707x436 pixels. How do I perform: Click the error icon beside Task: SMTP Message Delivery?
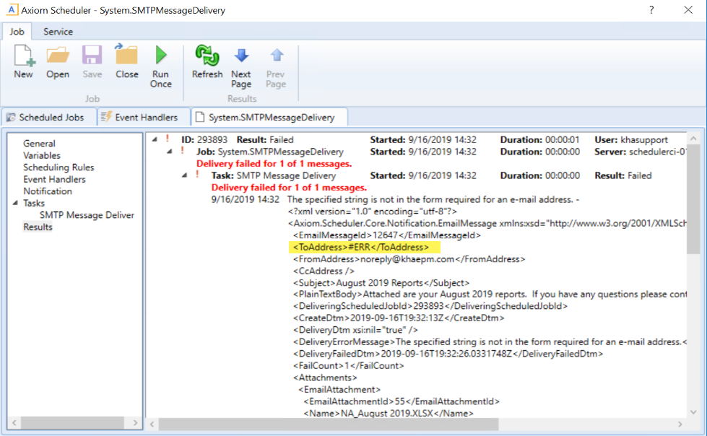click(x=197, y=175)
